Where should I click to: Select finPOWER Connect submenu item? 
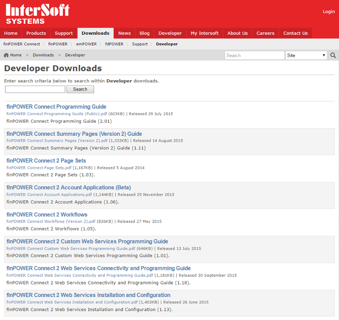coord(22,44)
